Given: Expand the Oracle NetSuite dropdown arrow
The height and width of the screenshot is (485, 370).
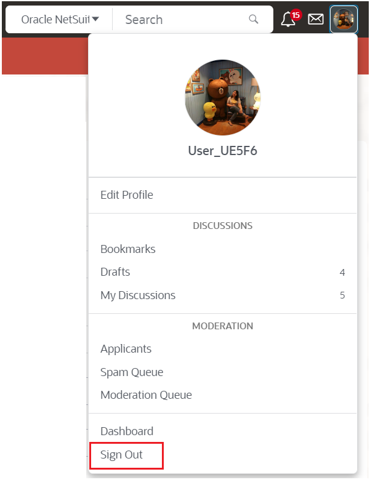Looking at the screenshot, I should pyautogui.click(x=95, y=19).
